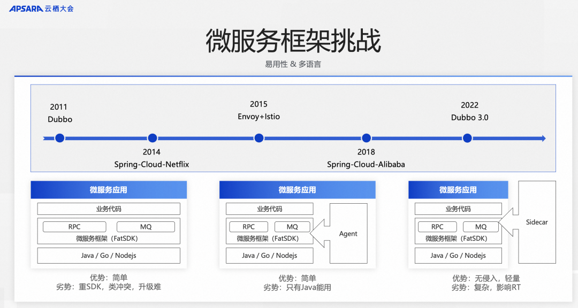
Task: Click the RPC box in the 重SDK diagram
Action: coord(74,227)
